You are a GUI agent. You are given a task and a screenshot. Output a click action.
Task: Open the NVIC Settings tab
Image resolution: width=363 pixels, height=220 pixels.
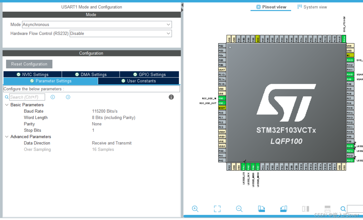32,74
